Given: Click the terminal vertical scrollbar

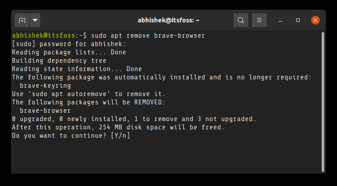Looking at the screenshot, I should click(x=323, y=101).
